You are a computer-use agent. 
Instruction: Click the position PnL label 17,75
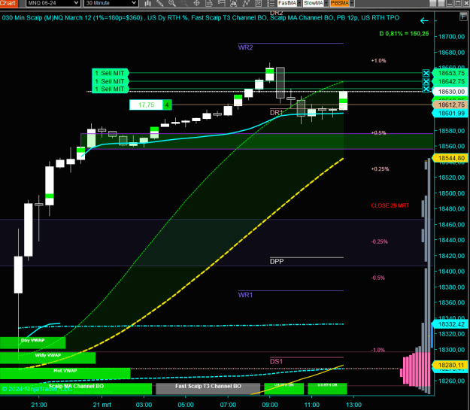[147, 105]
